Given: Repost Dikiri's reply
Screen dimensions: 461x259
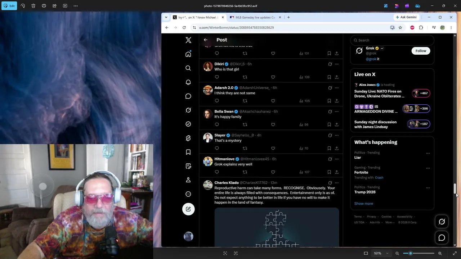Looking at the screenshot, I should pos(245,77).
